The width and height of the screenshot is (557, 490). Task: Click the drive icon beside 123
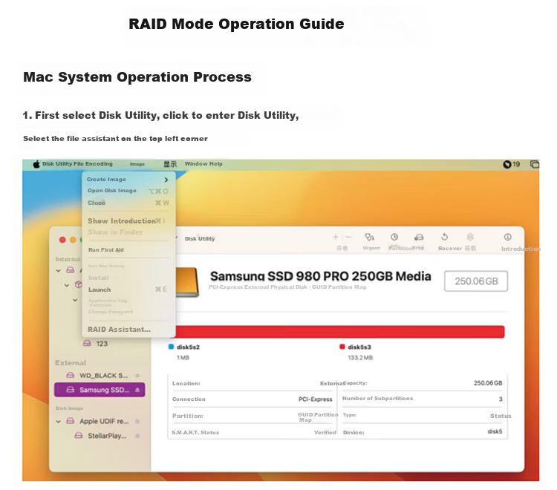87,343
